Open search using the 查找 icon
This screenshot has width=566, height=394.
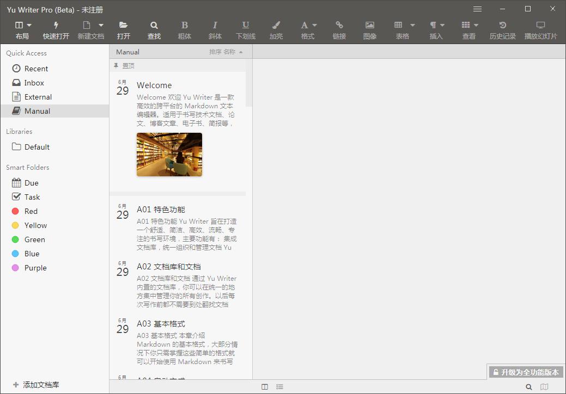point(154,30)
